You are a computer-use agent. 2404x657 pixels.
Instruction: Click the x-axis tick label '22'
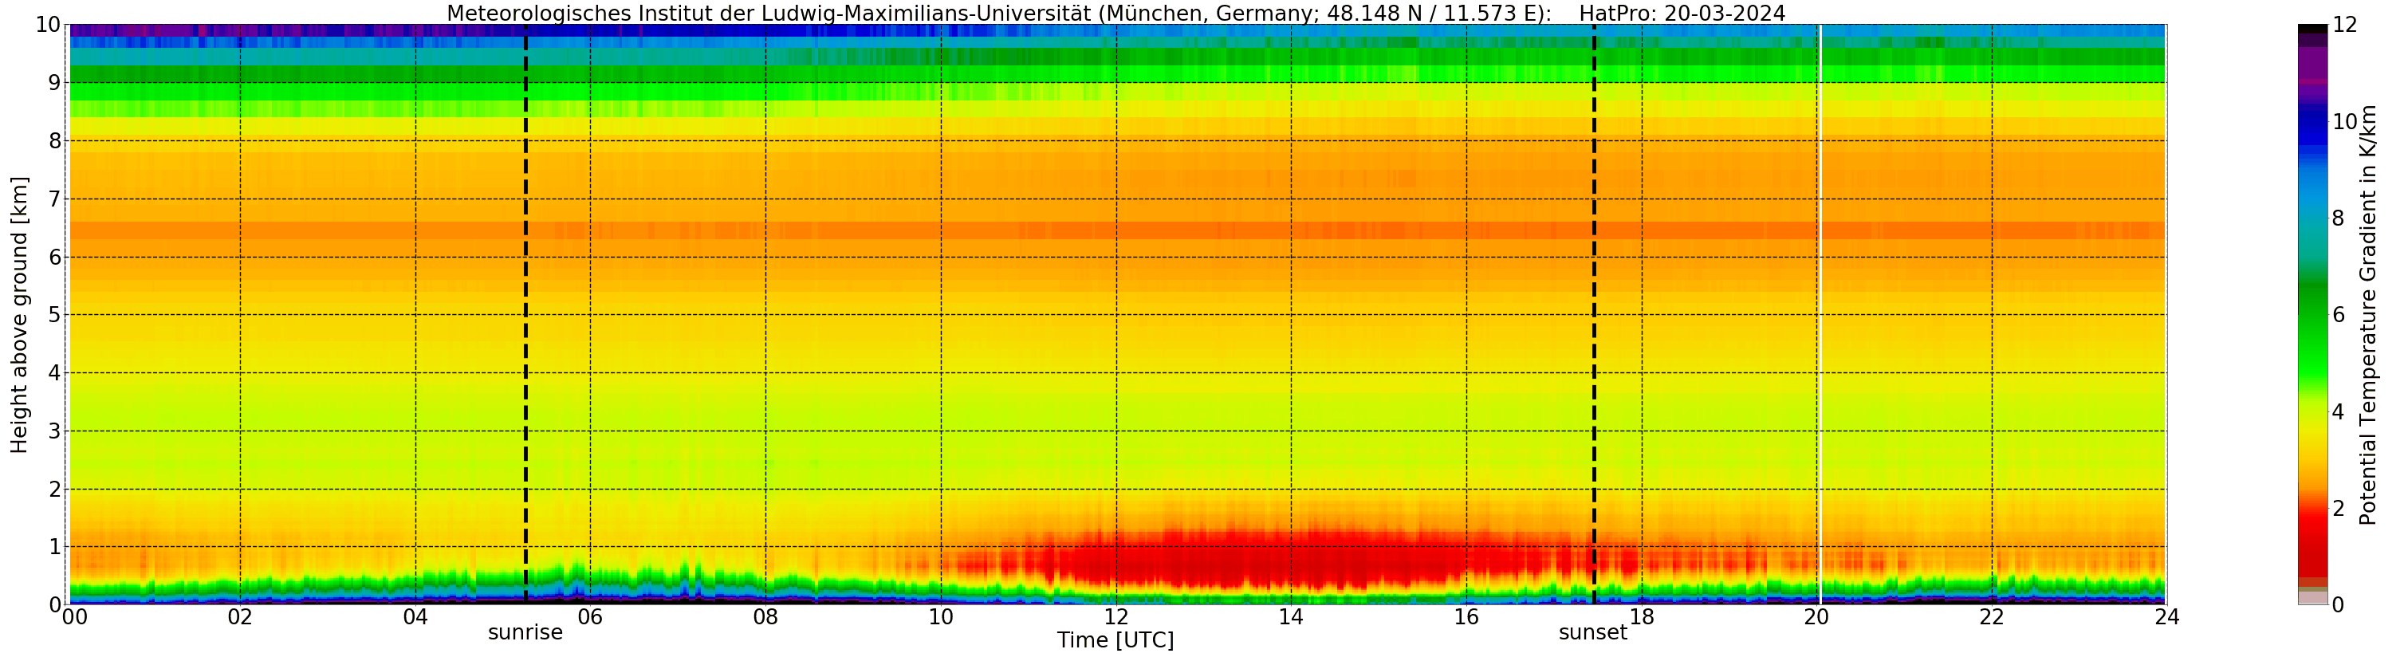(x=1992, y=617)
